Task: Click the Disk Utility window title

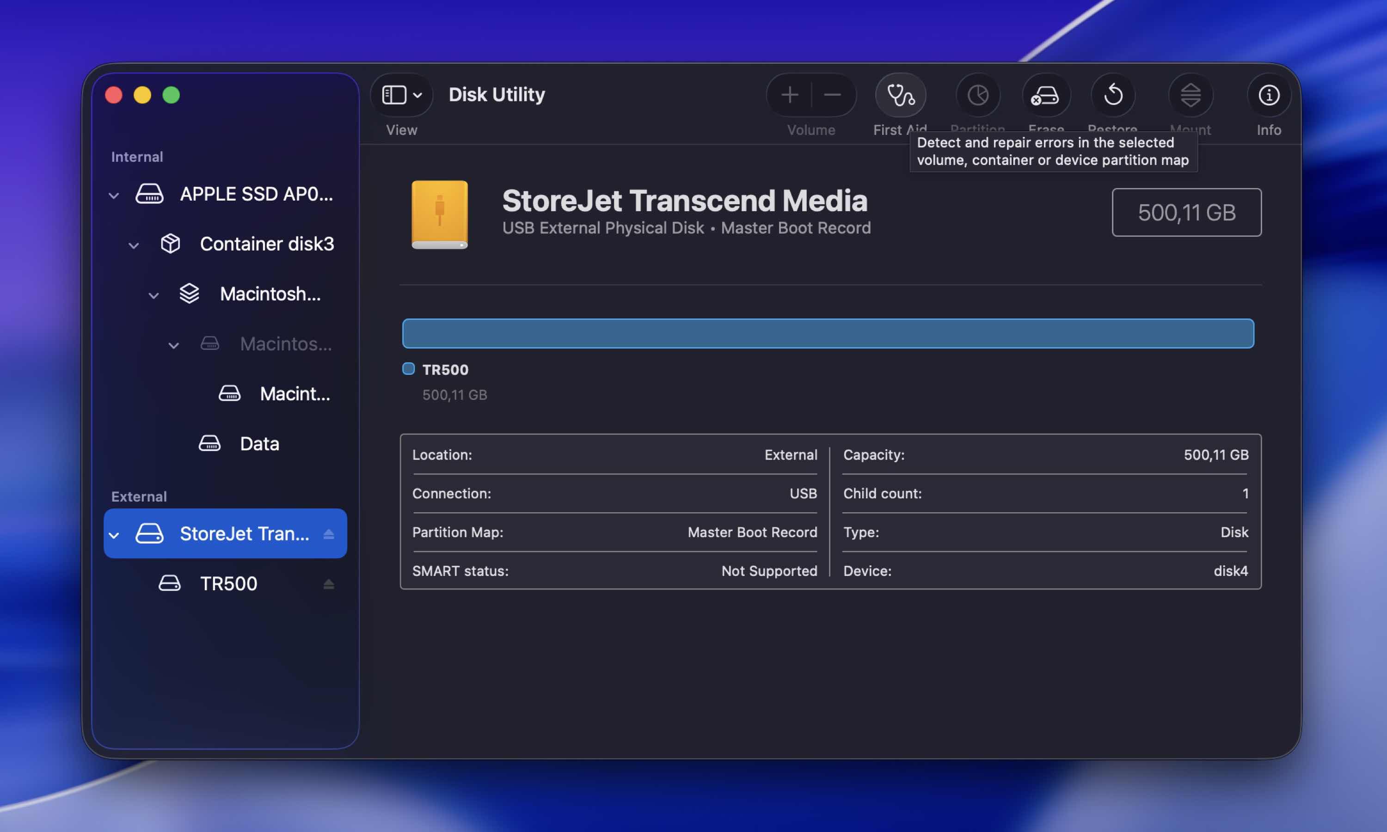Action: coord(497,94)
